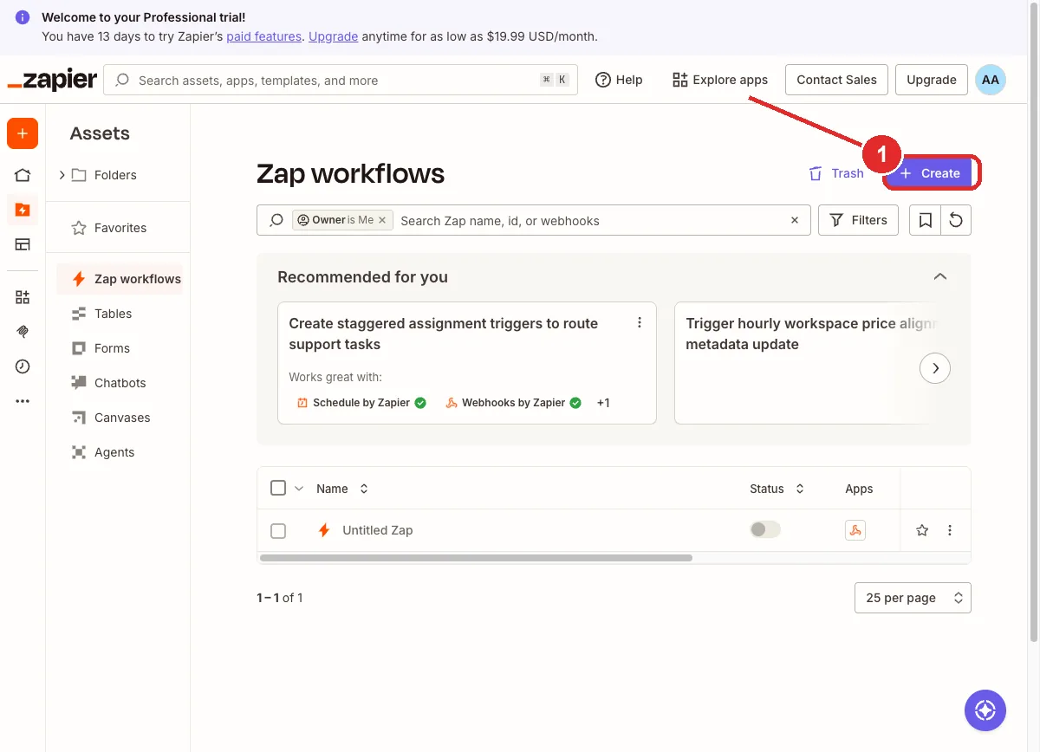Image resolution: width=1040 pixels, height=752 pixels.
Task: Open the Apps grid icon in left rail
Action: 23,297
